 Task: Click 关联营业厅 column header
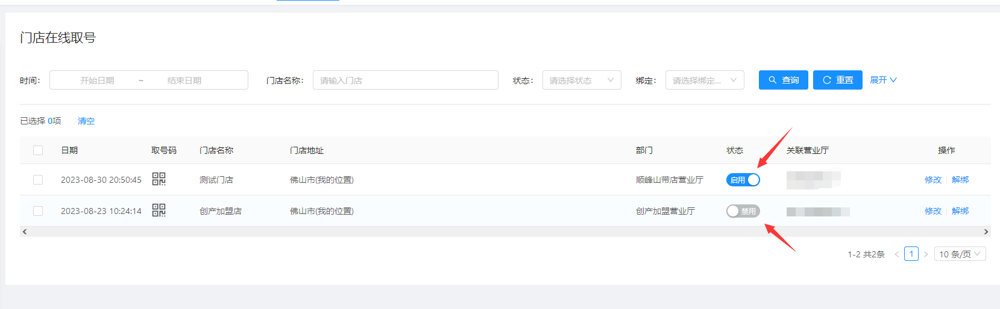coord(808,150)
